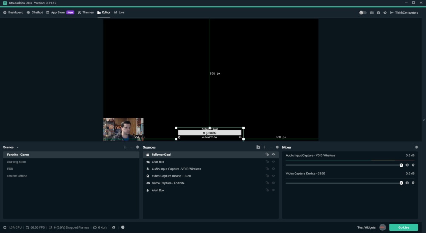Click the cloud backup status icon

pyautogui.click(x=114, y=227)
